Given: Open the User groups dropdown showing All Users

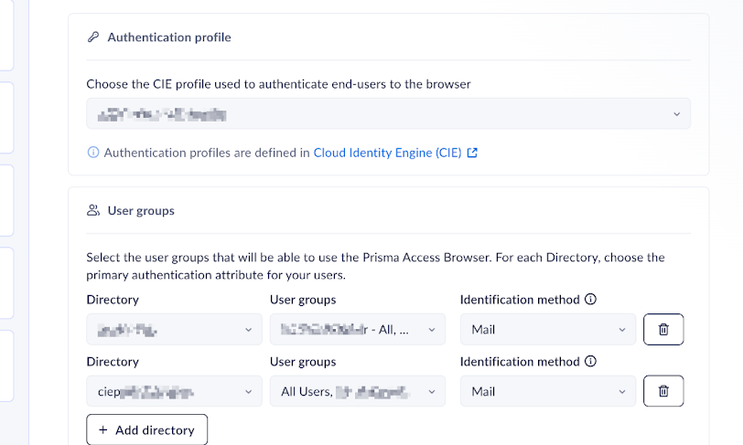Looking at the screenshot, I should (357, 391).
